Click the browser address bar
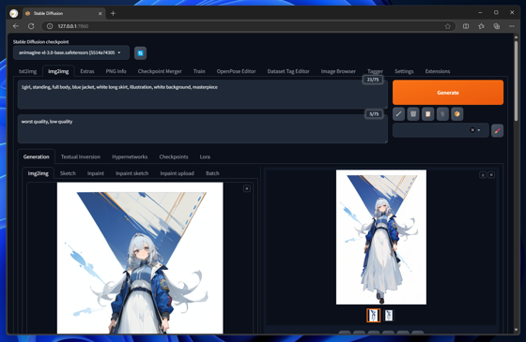 248,26
